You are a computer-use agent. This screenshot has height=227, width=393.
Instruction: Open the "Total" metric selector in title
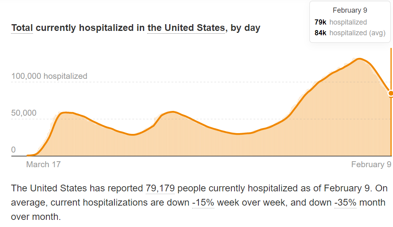pos(22,28)
